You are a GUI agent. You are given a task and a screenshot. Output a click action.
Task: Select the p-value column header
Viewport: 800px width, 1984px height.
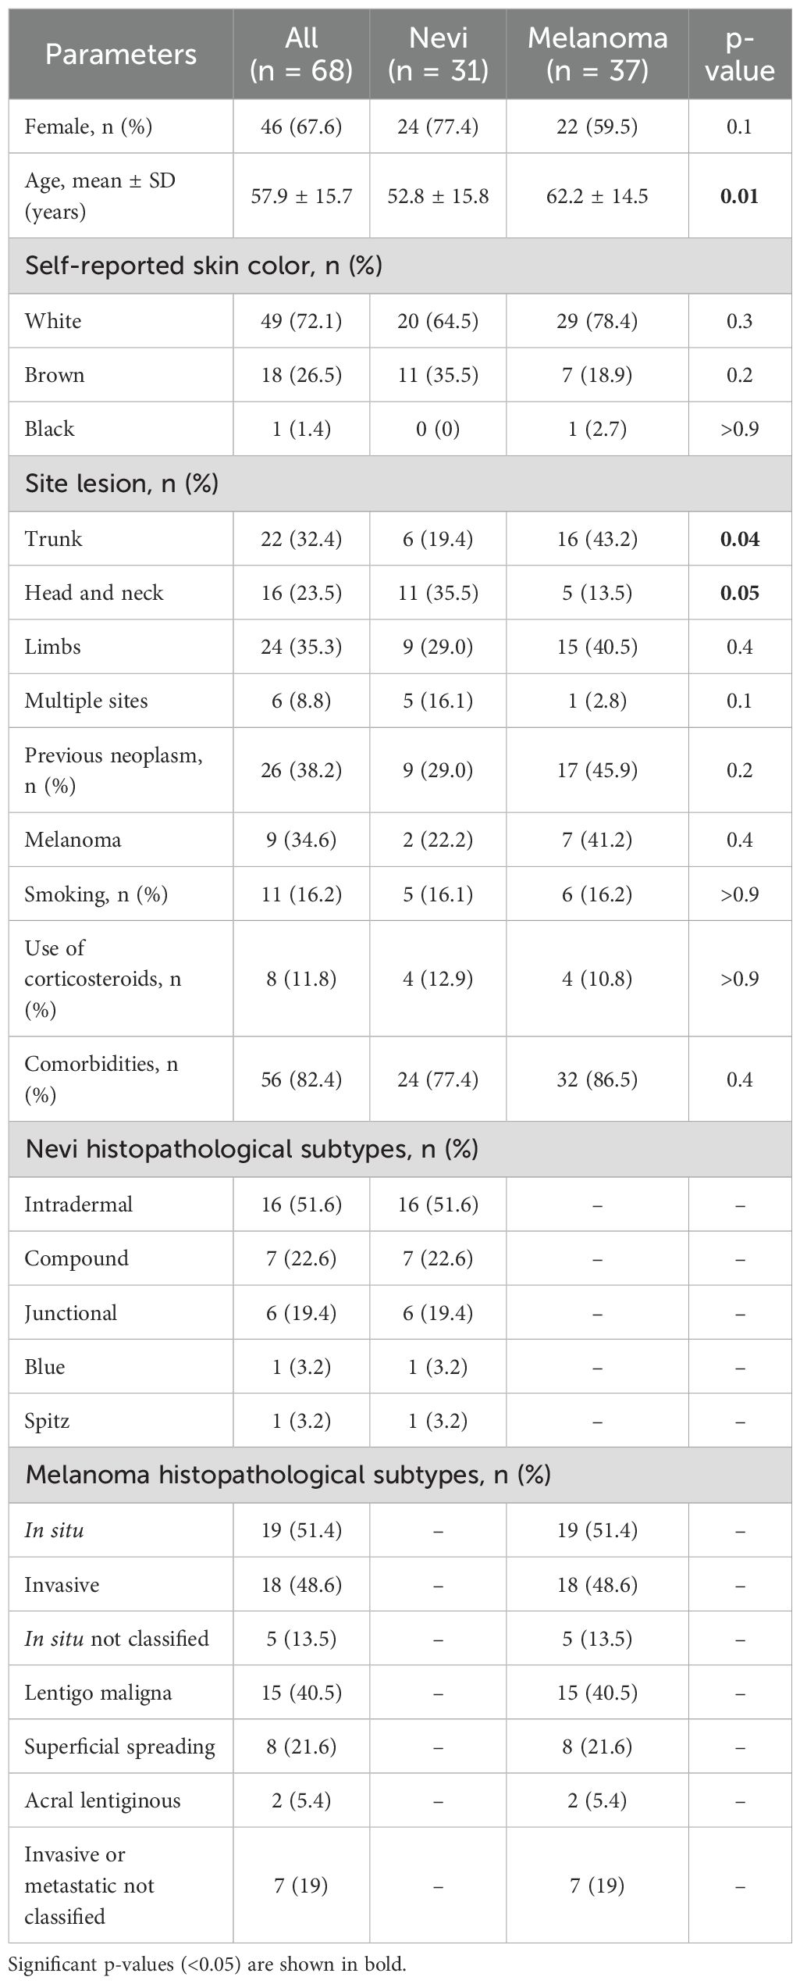(739, 55)
